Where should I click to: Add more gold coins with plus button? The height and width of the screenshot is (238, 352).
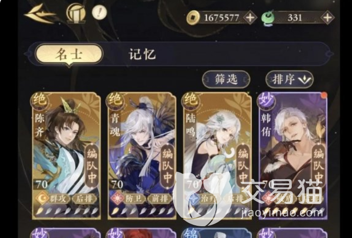click(x=251, y=17)
